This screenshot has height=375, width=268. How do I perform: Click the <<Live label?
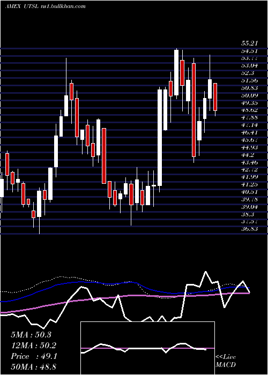[226, 357]
